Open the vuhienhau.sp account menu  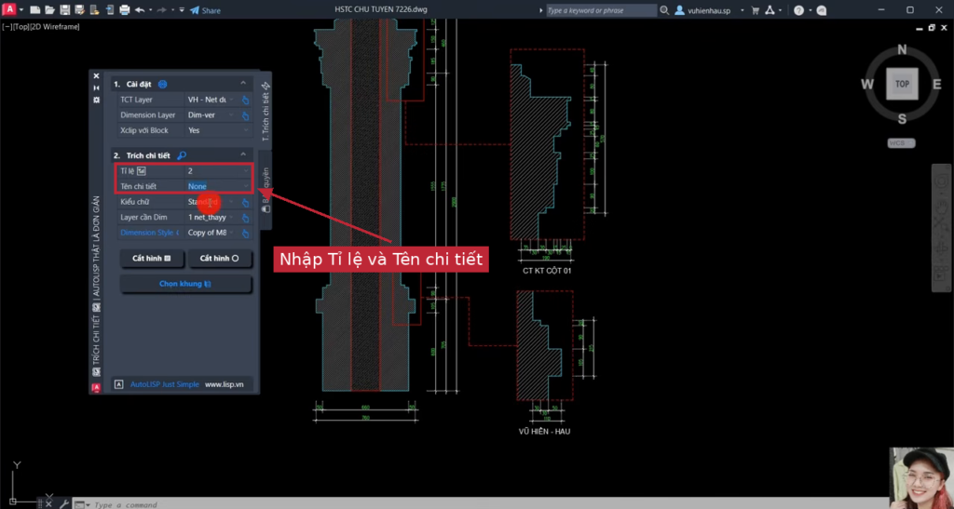tap(709, 10)
